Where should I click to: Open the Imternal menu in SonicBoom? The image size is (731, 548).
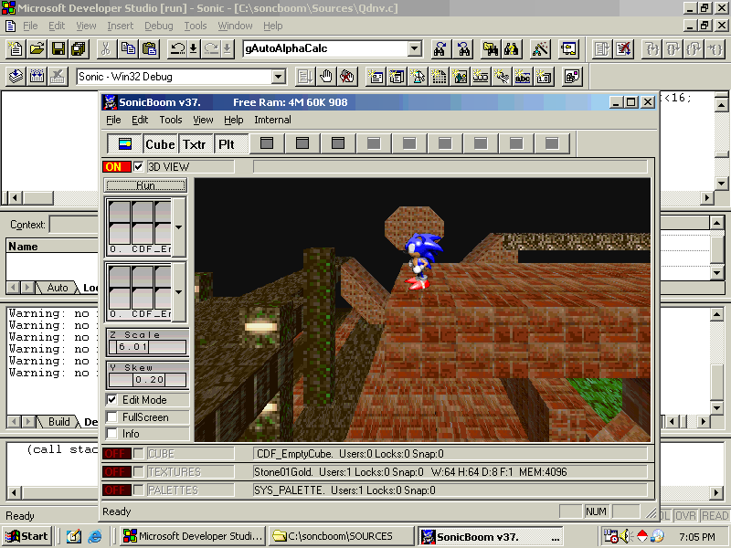click(x=272, y=120)
